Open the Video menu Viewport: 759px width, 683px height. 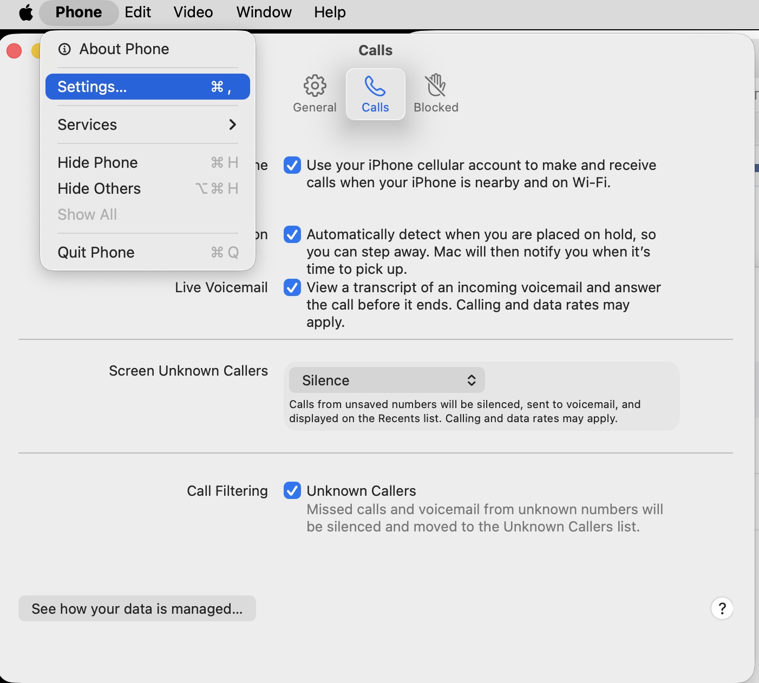(193, 12)
